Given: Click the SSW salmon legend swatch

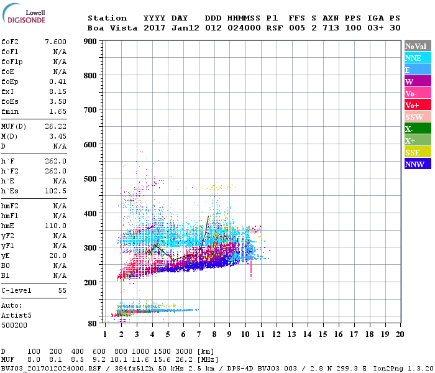Looking at the screenshot, I should coord(418,117).
